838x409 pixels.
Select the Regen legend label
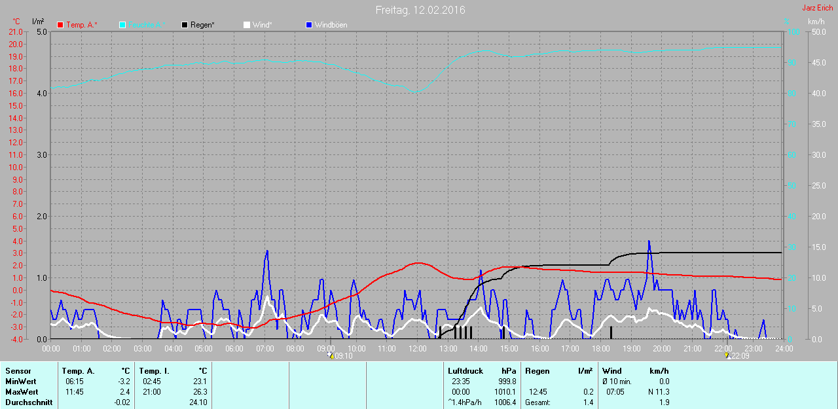[x=202, y=25]
